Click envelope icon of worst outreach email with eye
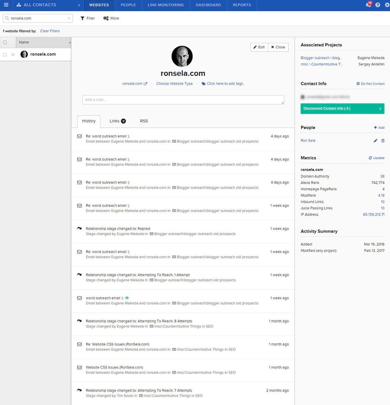The width and height of the screenshot is (390, 405). point(79,298)
